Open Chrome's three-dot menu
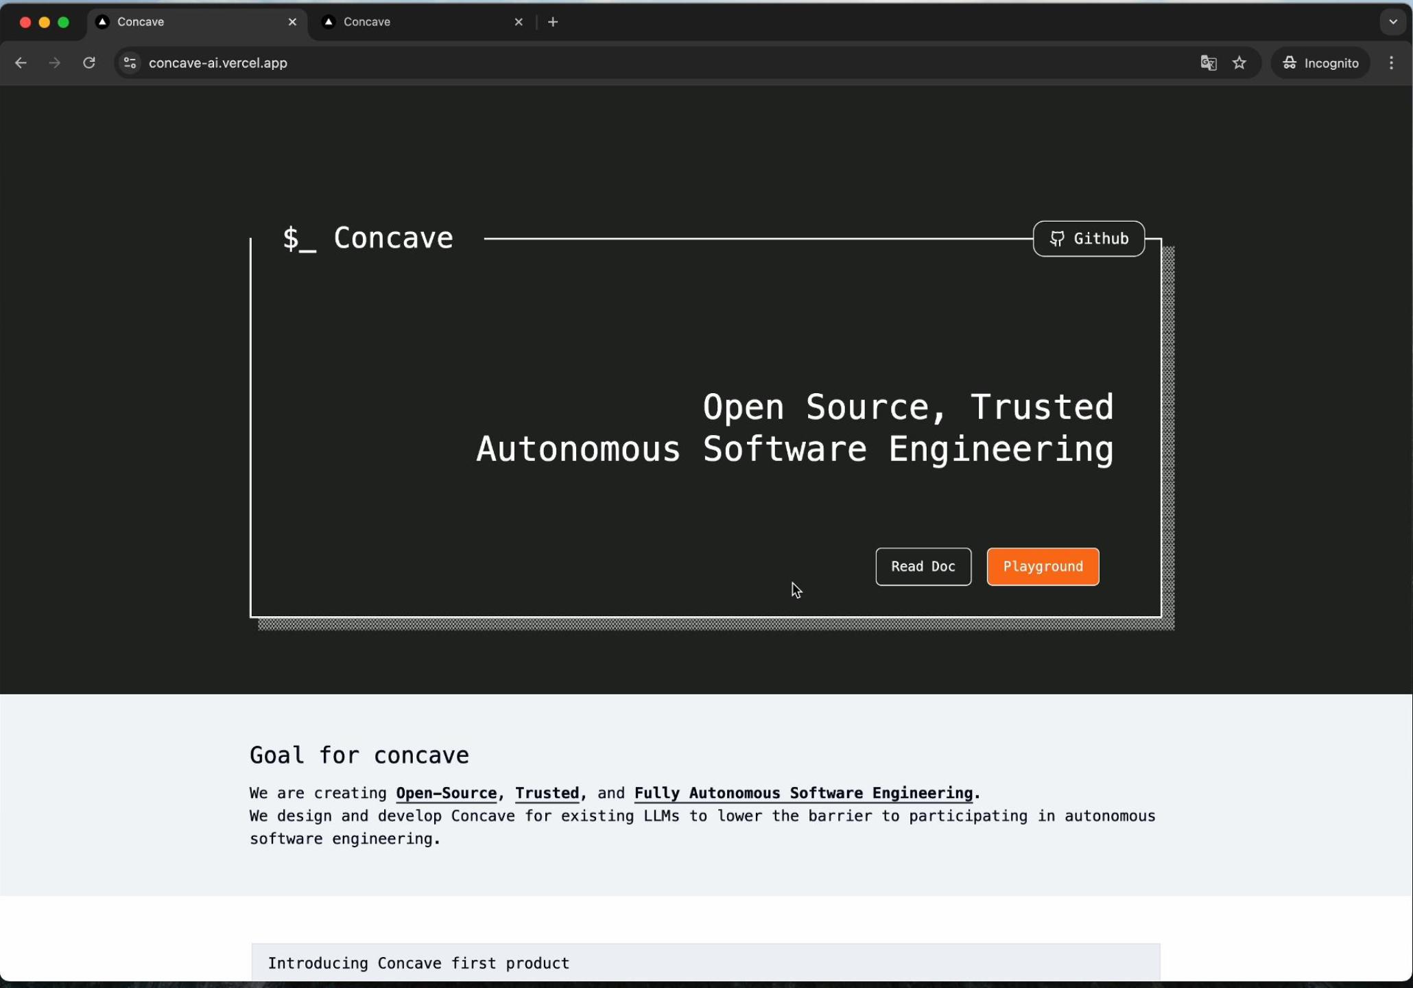Image resolution: width=1413 pixels, height=988 pixels. [x=1392, y=62]
